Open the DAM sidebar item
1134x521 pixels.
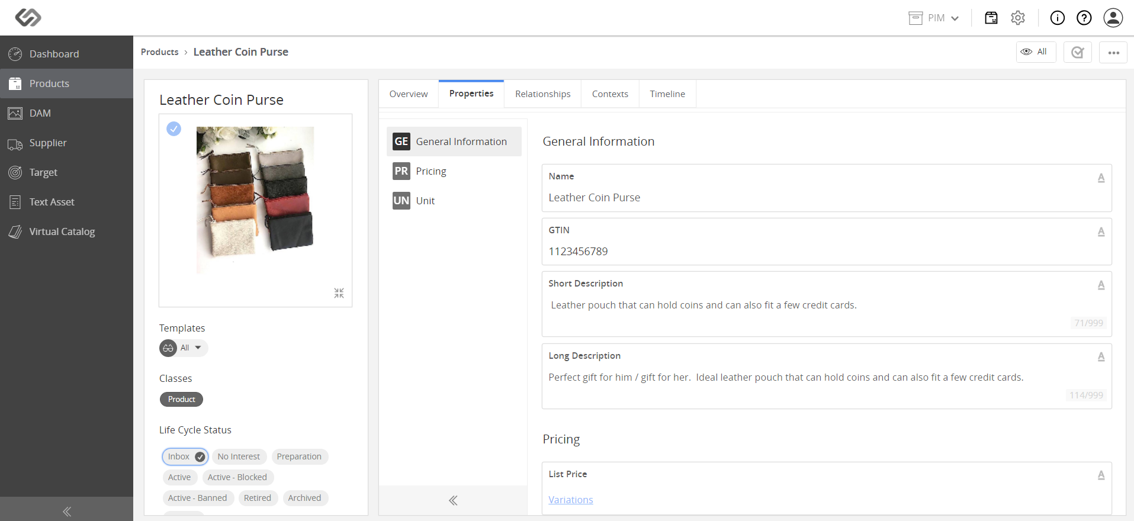click(x=66, y=113)
